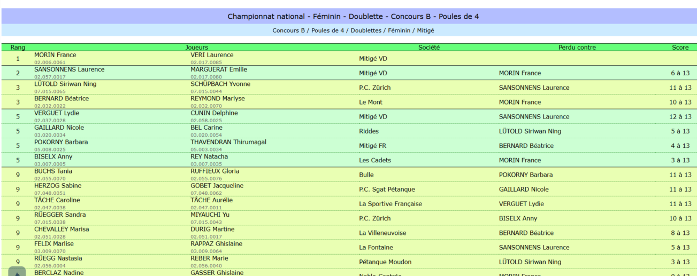Click player CHEVALLEY Marisa
The height and width of the screenshot is (276, 697).
click(62, 229)
